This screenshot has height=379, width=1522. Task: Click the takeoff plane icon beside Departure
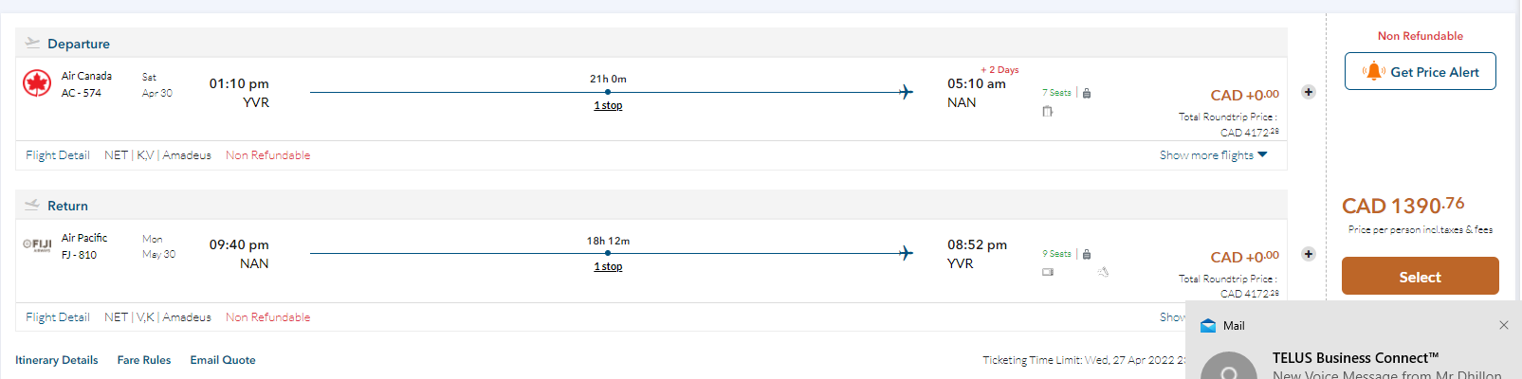click(32, 43)
